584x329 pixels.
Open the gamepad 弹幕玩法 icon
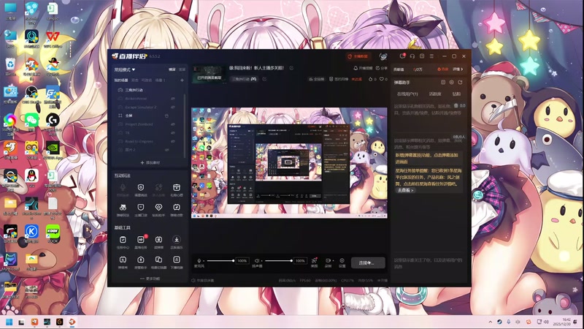(123, 209)
